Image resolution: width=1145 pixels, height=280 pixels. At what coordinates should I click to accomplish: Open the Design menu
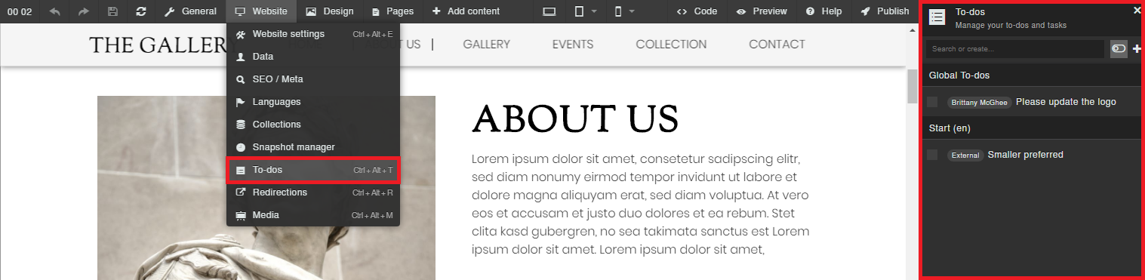pos(330,11)
